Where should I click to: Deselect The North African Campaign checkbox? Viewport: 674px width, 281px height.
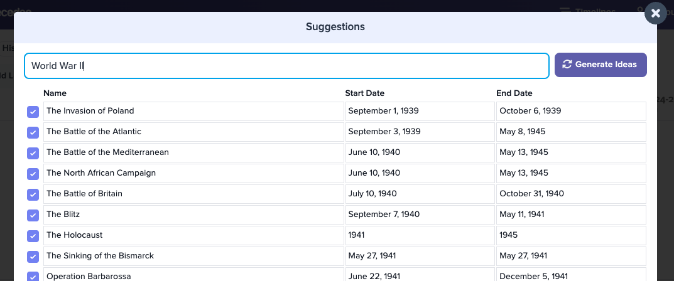coord(33,174)
